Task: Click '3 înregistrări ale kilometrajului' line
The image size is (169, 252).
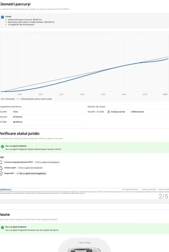Action: click(21, 25)
